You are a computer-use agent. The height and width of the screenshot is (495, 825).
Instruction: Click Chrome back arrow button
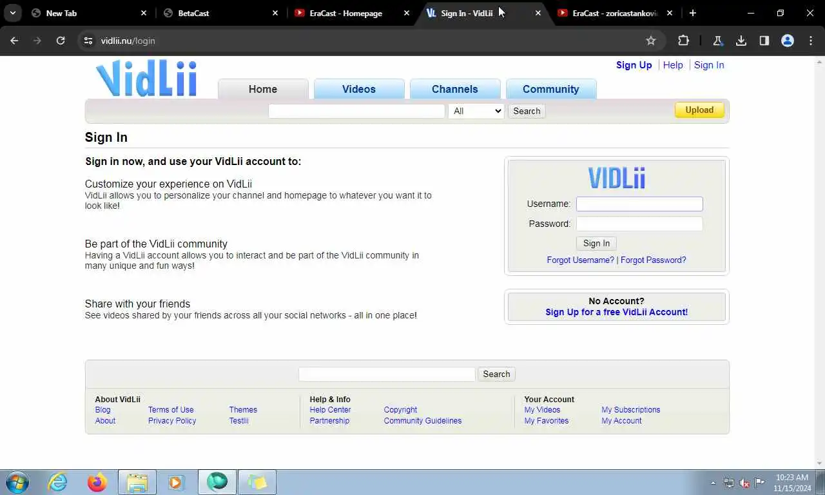point(14,41)
